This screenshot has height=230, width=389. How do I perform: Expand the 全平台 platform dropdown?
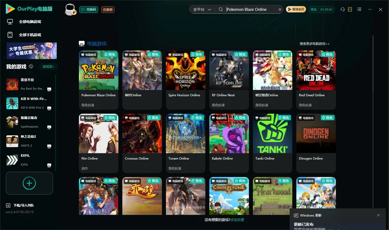click(202, 9)
